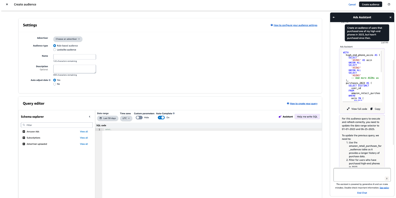Open the Choose an advertiser dropdown
This screenshot has width=396, height=198.
click(68, 39)
